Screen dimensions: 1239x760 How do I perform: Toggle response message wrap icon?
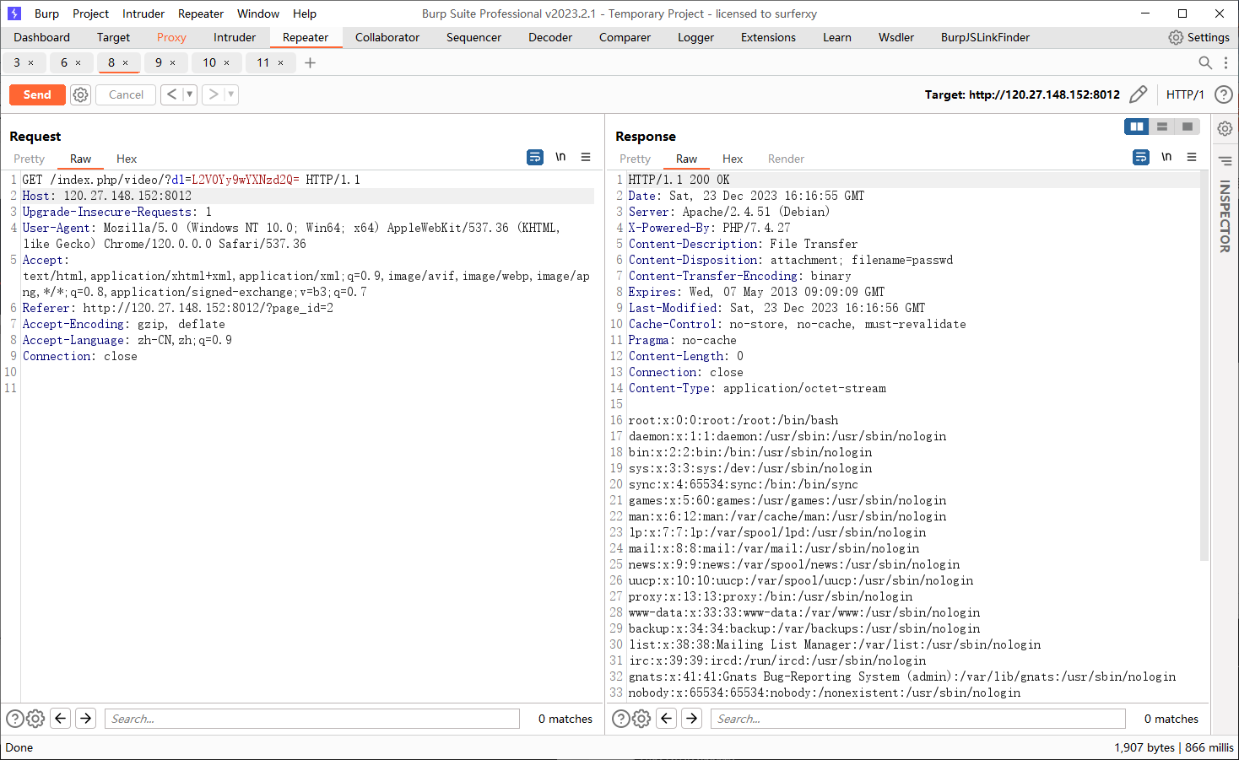point(1141,157)
